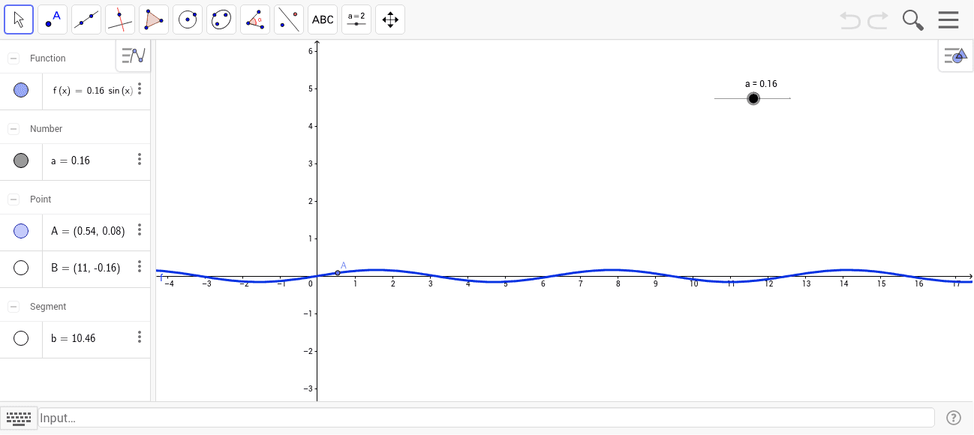Show point B using its visibility circle

pos(21,268)
